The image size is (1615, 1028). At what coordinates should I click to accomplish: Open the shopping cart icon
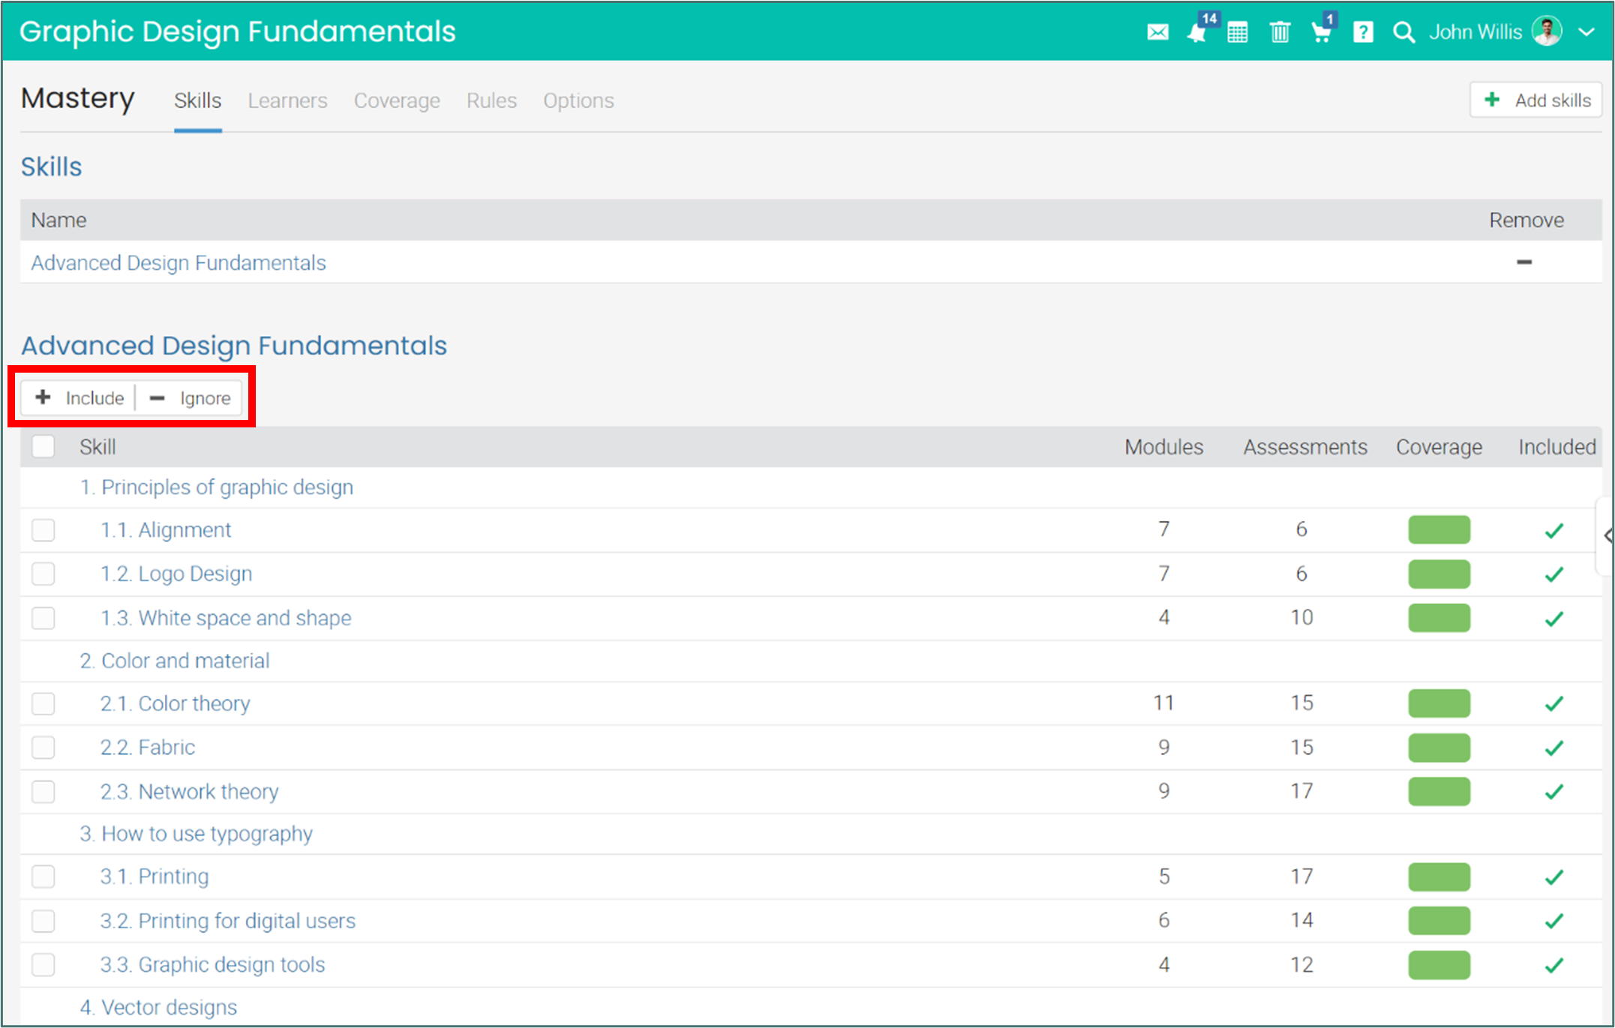pos(1321,32)
